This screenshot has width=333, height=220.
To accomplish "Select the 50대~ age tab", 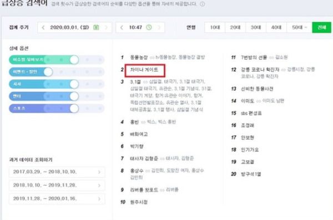I will click(299, 27).
